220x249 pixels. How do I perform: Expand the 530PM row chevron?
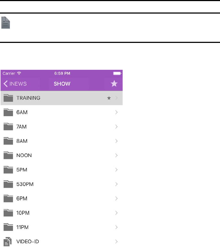pyautogui.click(x=117, y=184)
